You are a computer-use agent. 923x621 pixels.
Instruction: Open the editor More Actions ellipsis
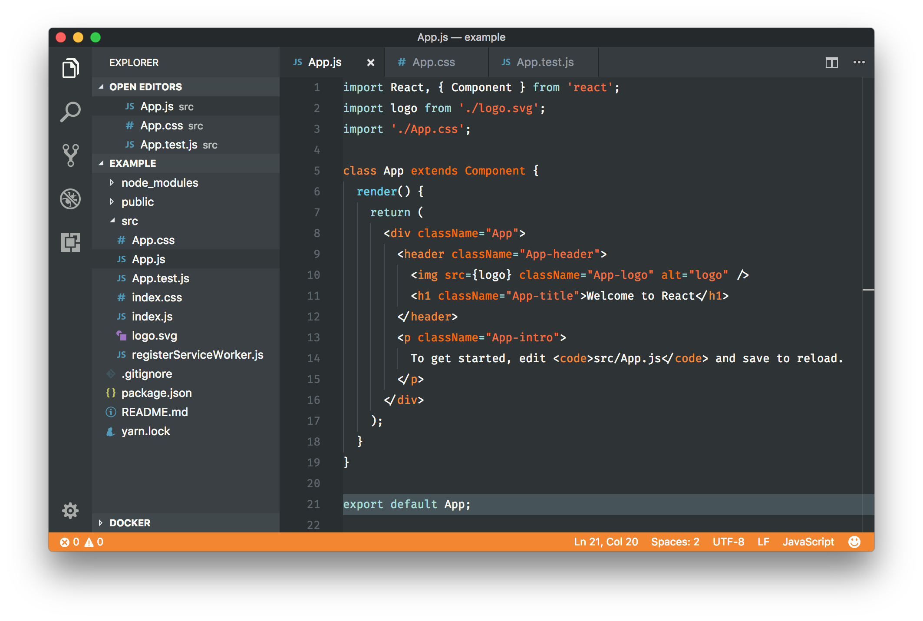(x=859, y=63)
